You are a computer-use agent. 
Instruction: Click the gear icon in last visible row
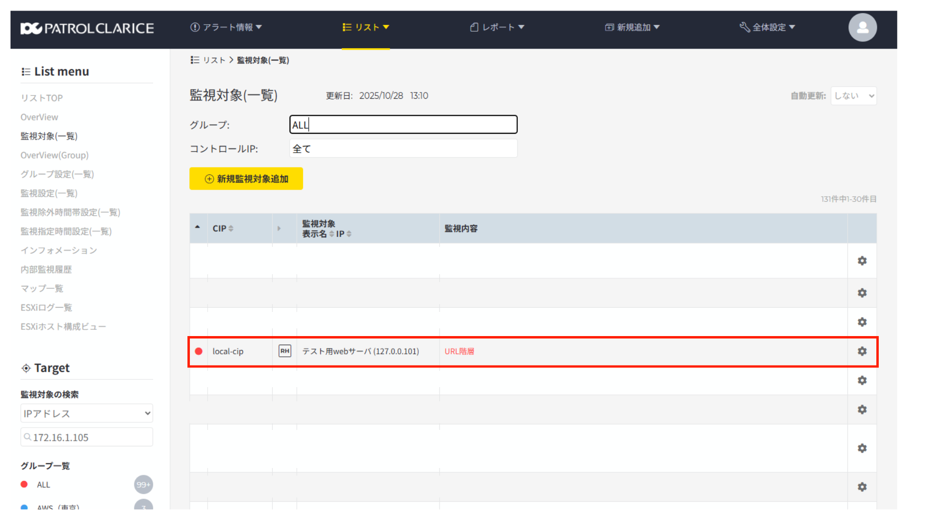tap(862, 487)
